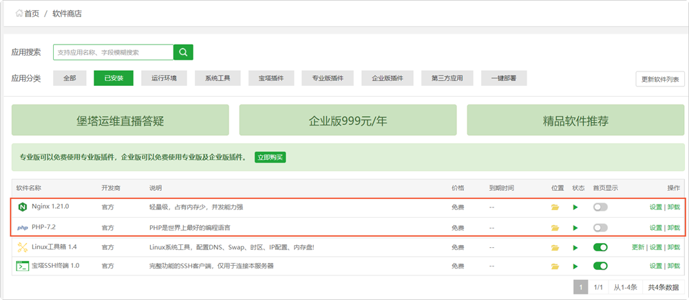
Task: Click the PHP logo icon
Action: (x=23, y=228)
